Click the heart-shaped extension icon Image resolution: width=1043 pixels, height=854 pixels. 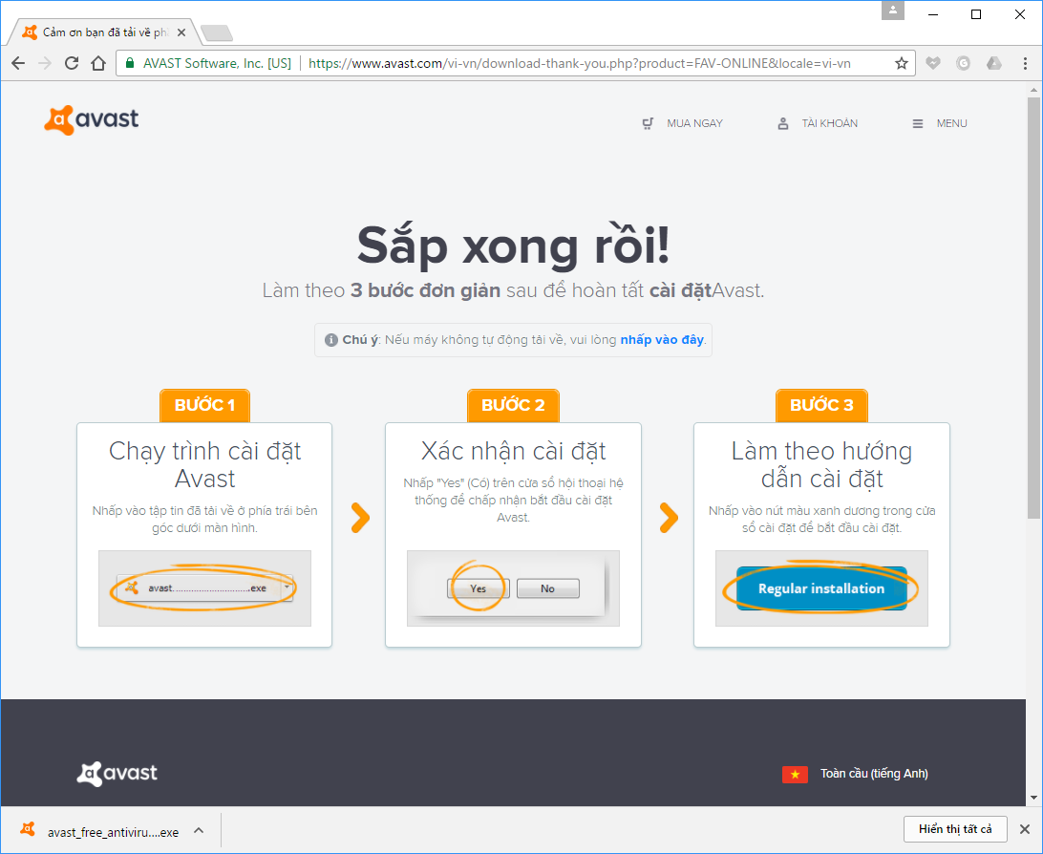[933, 63]
